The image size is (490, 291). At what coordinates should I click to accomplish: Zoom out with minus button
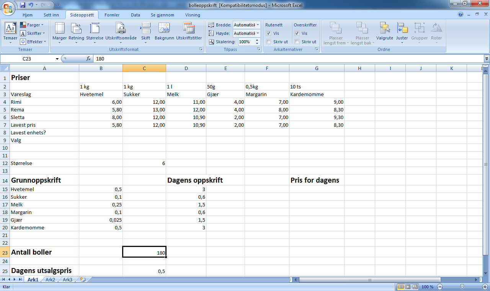[440, 287]
